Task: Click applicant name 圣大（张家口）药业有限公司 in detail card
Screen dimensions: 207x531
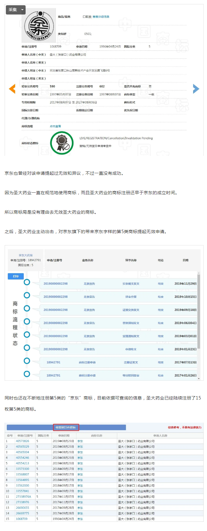Action: [68, 55]
